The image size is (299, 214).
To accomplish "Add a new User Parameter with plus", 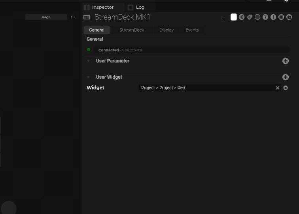I will tap(286, 61).
